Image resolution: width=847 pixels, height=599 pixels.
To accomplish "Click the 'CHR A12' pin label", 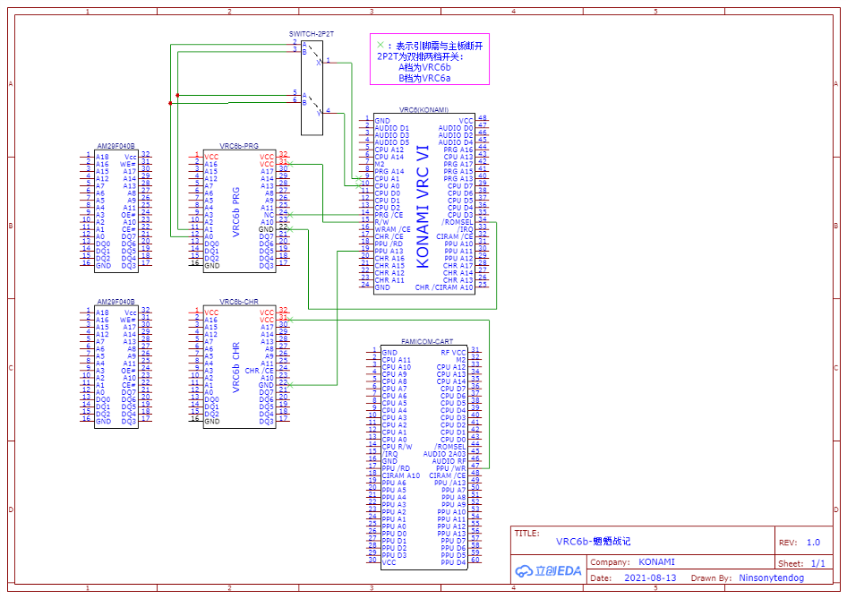I will pos(389,273).
